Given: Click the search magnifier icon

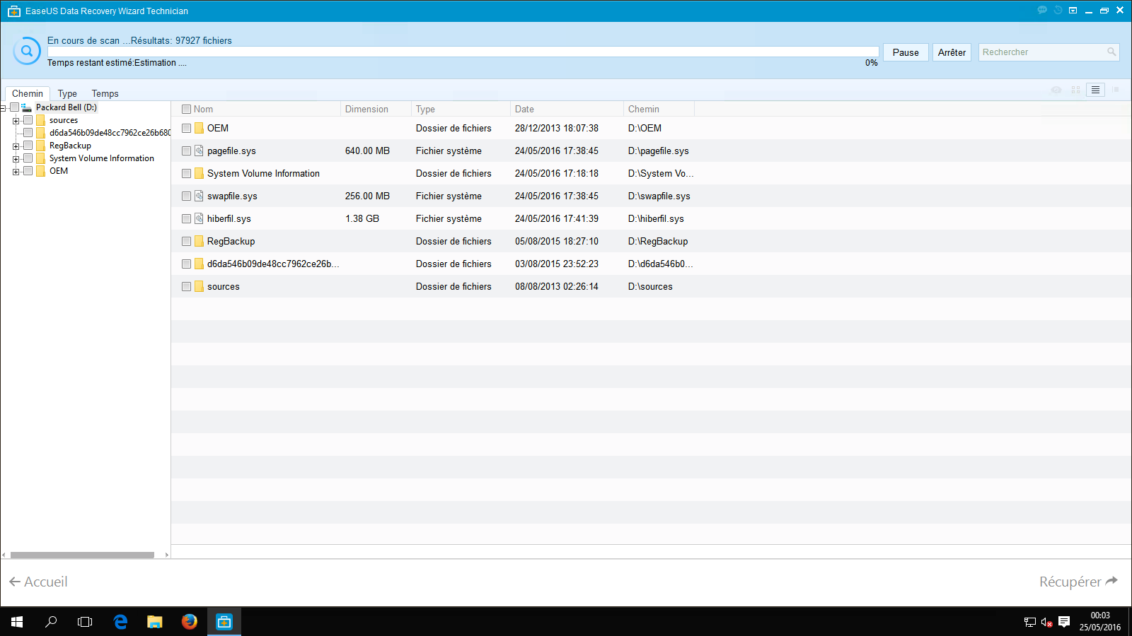Looking at the screenshot, I should (1111, 52).
